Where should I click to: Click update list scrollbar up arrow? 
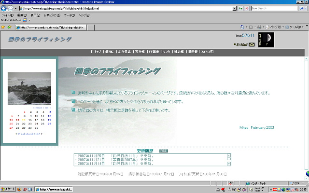(229, 155)
